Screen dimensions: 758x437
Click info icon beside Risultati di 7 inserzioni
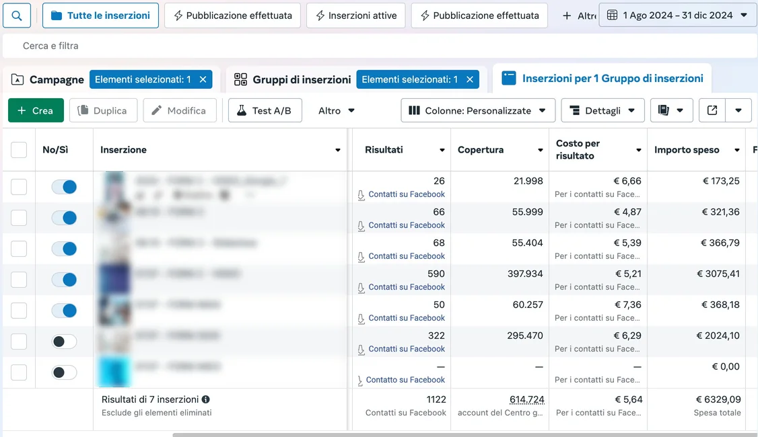point(206,399)
